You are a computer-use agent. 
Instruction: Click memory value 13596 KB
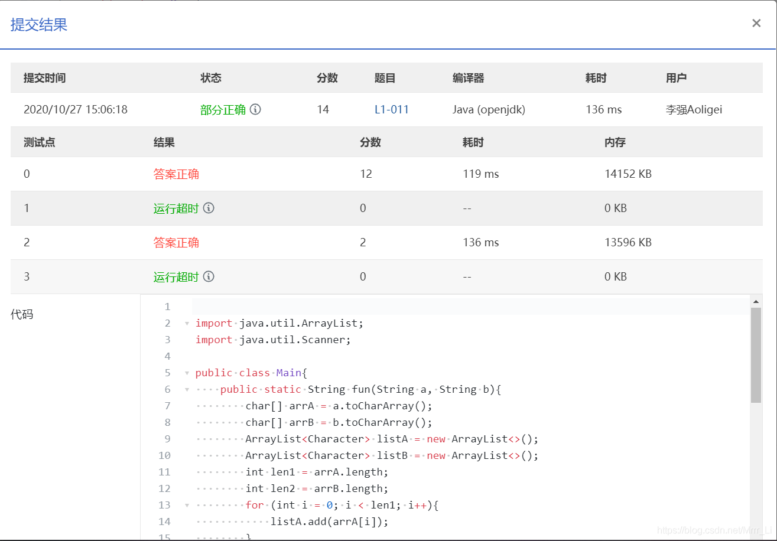(628, 242)
